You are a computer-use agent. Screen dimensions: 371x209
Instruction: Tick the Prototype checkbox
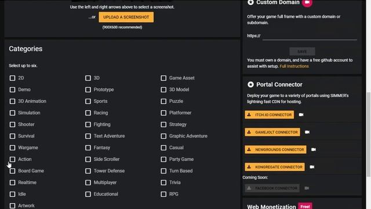pos(88,89)
